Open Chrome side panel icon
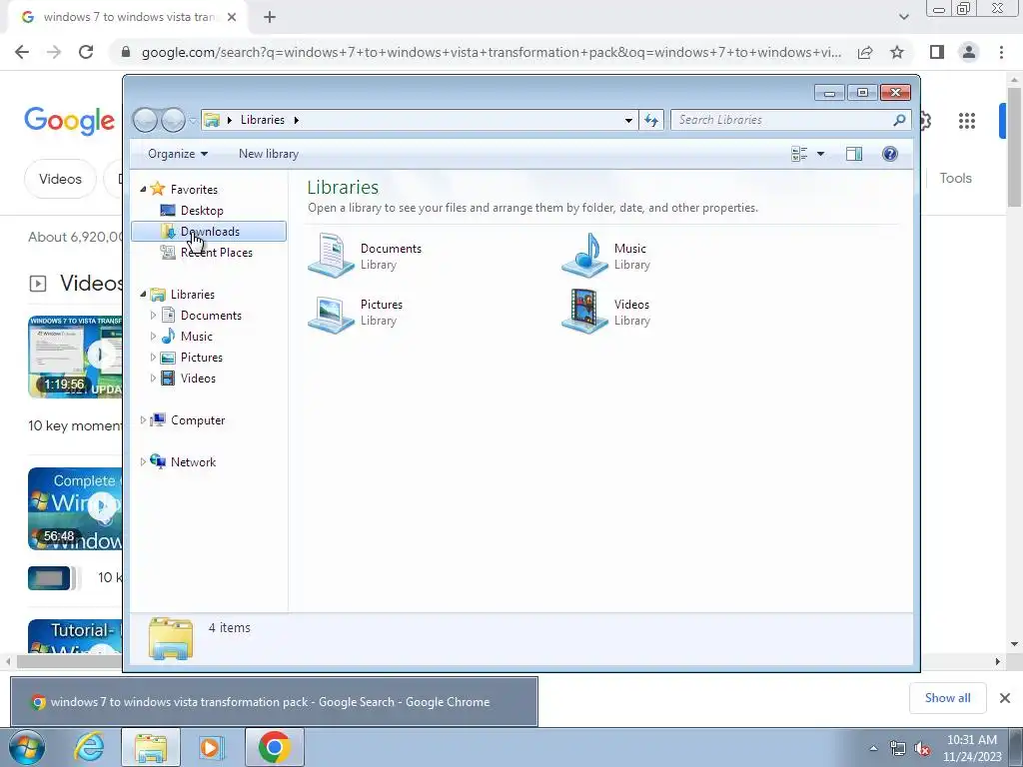 click(x=937, y=52)
